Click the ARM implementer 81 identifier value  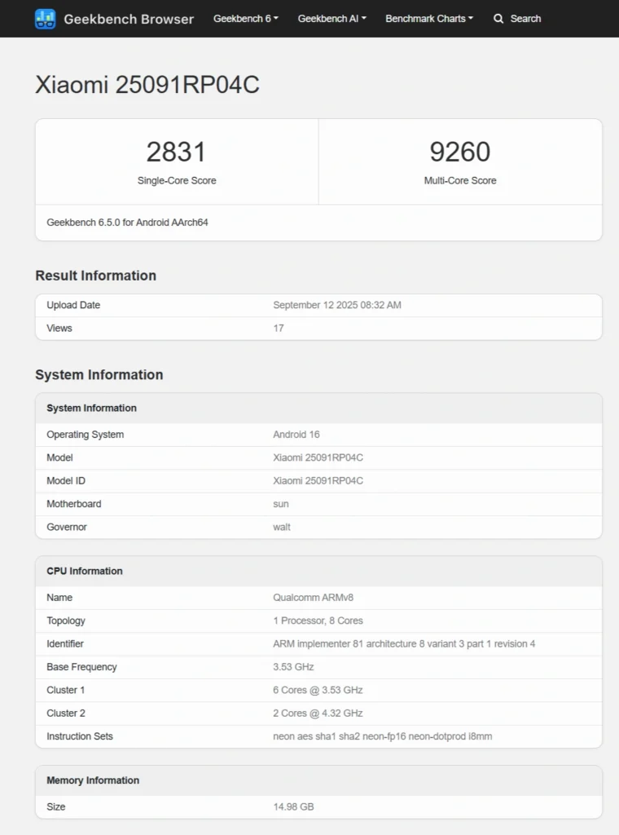404,644
